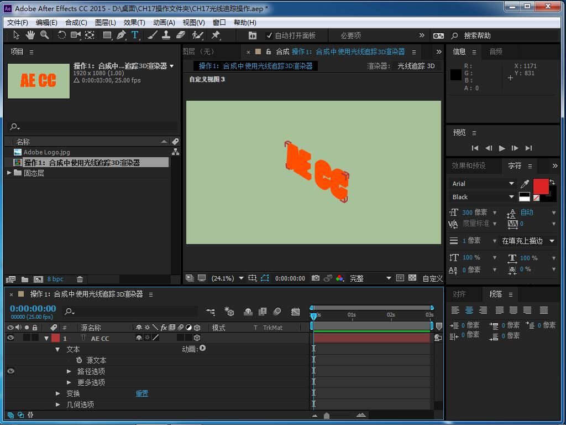Switch to the 音频 panel tab
The height and width of the screenshot is (425, 566).
click(x=496, y=51)
